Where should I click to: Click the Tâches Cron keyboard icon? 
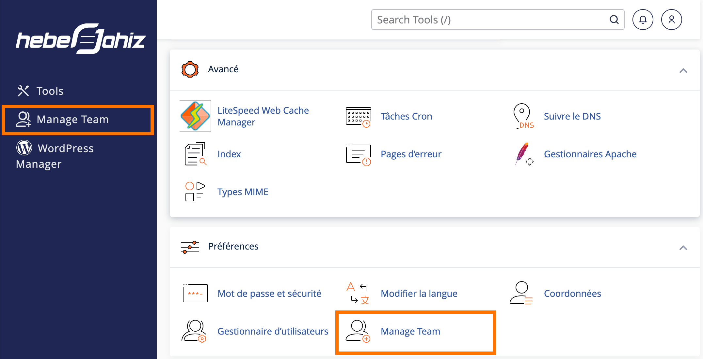[359, 117]
